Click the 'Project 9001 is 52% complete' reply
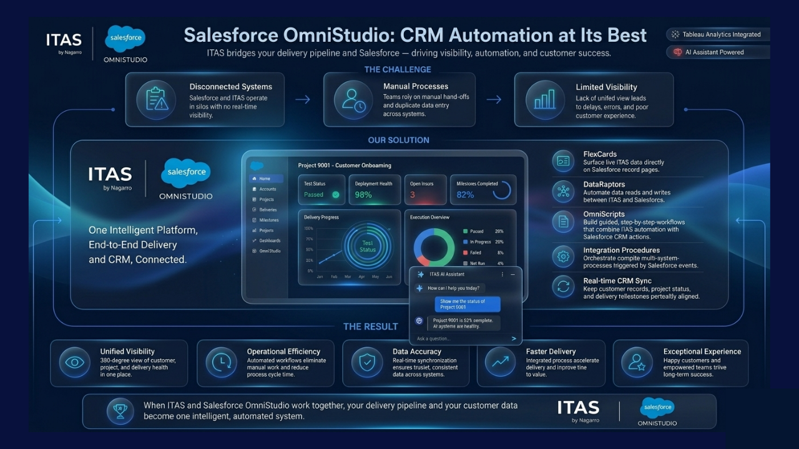This screenshot has height=449, width=799. [463, 323]
